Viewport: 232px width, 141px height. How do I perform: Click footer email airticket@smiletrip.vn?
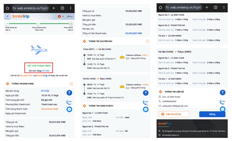(x=171, y=135)
